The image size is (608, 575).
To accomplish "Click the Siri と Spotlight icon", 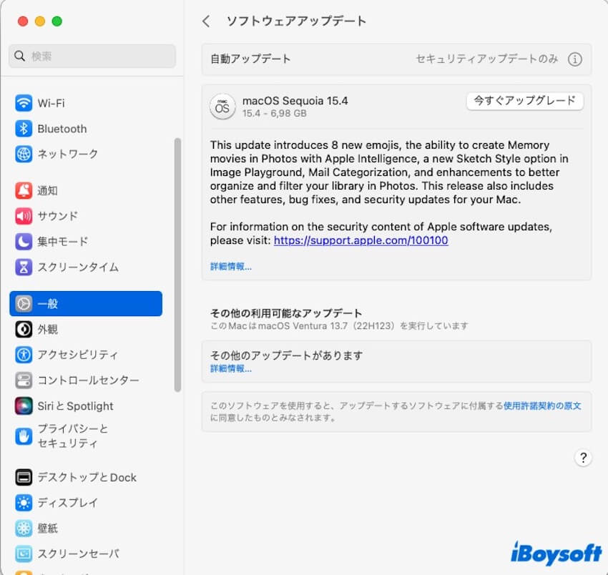I will point(24,406).
